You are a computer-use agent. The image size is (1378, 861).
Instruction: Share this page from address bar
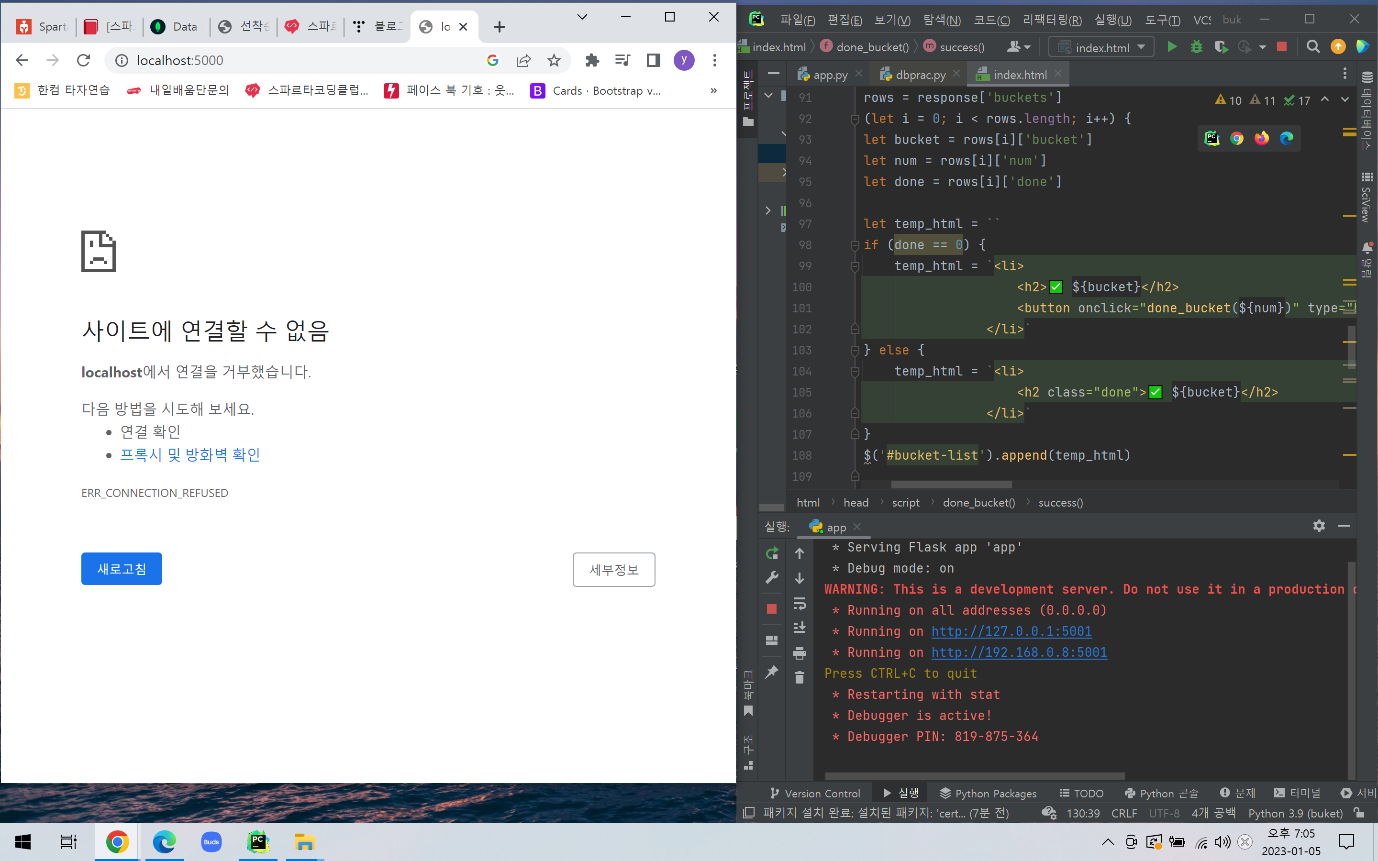(x=523, y=60)
